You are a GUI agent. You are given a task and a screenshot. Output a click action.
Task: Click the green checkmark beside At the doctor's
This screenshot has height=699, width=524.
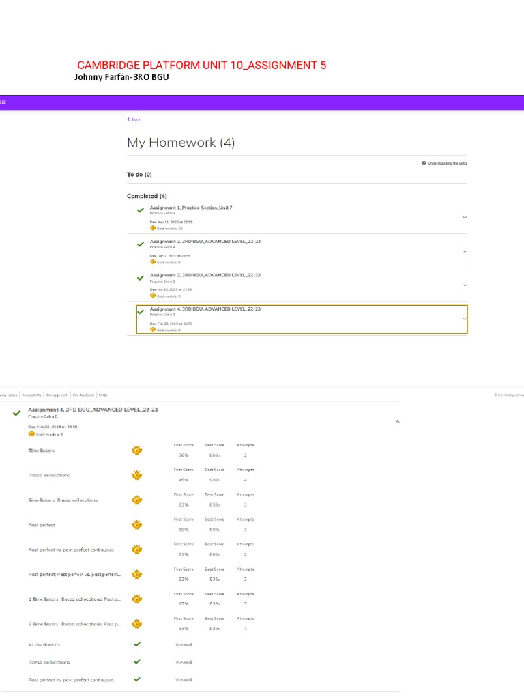click(136, 644)
